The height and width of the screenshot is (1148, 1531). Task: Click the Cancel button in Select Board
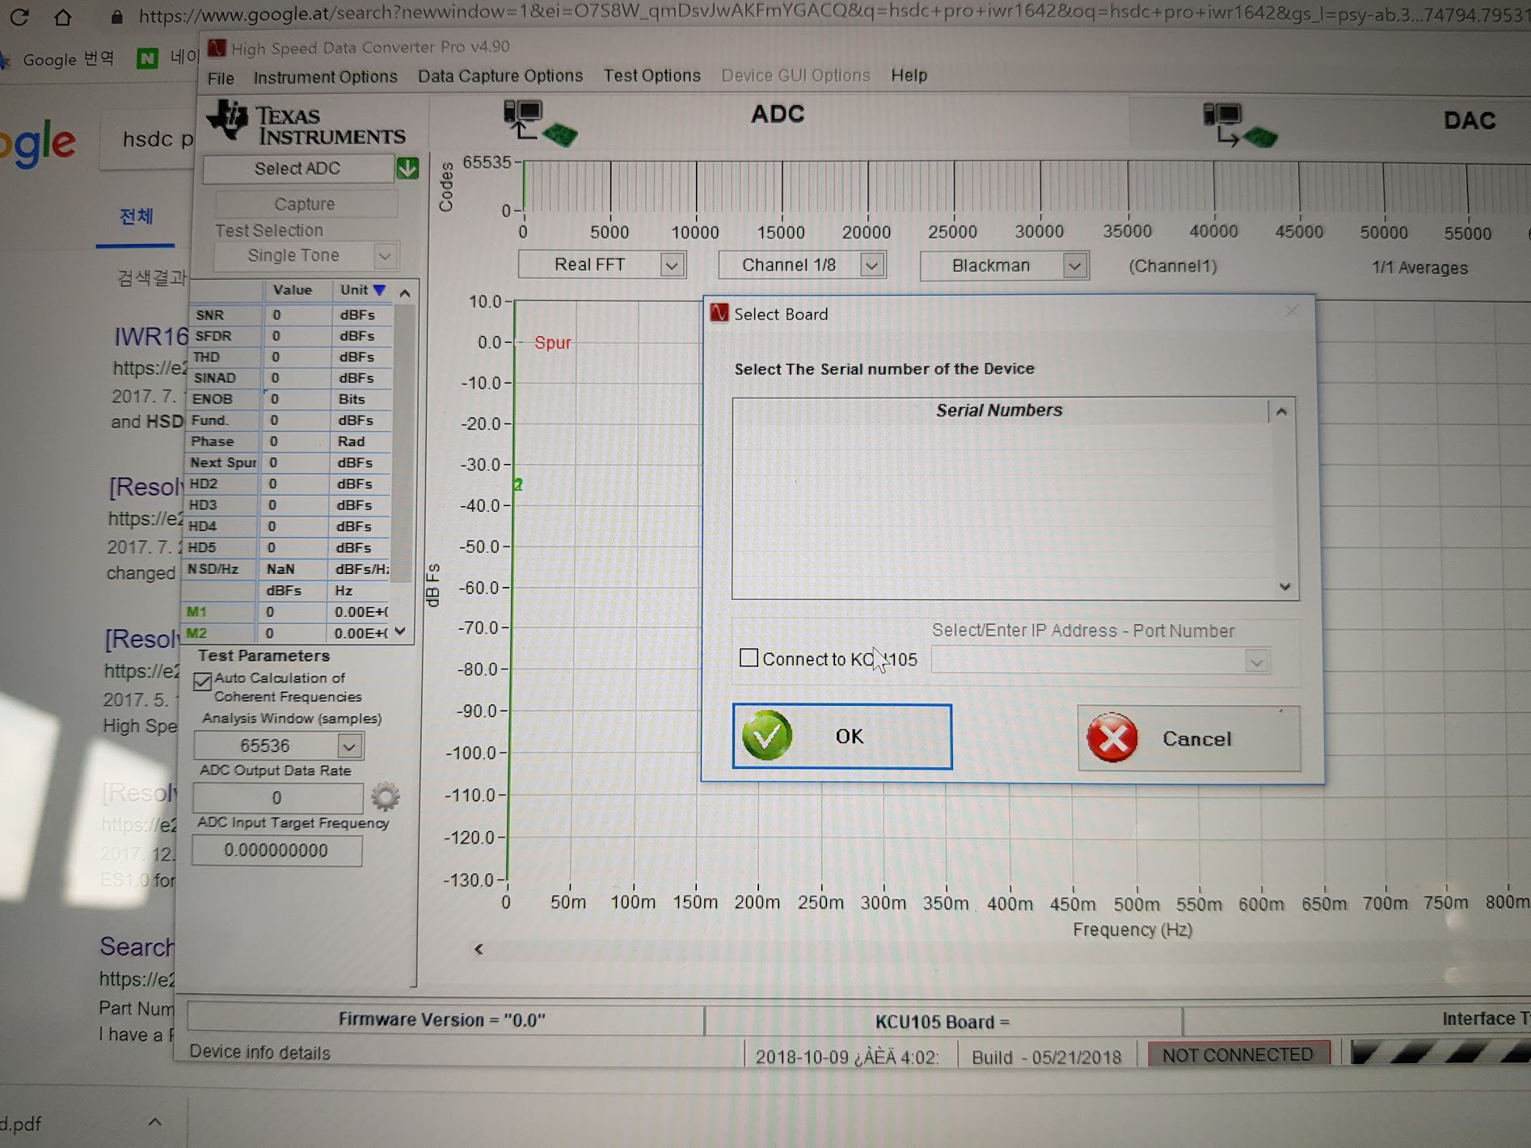[x=1189, y=738]
